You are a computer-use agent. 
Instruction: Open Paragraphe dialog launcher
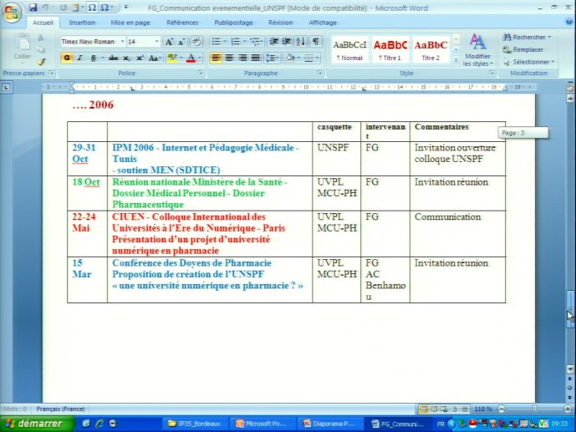tap(319, 73)
